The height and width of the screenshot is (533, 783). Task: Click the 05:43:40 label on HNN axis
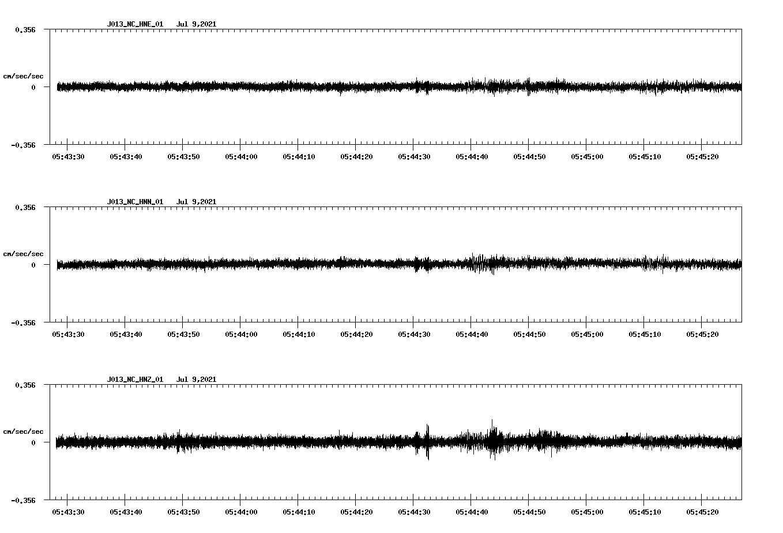[126, 334]
